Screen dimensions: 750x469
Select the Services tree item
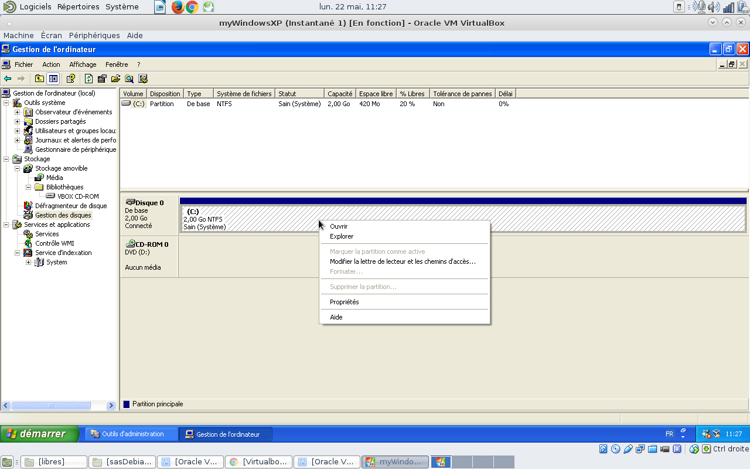(47, 234)
